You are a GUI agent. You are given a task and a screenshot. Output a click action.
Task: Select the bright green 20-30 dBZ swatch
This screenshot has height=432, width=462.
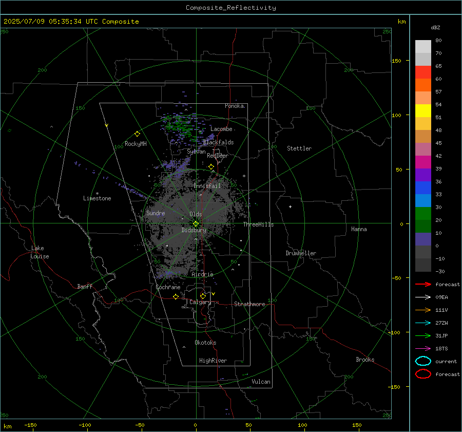pos(423,214)
